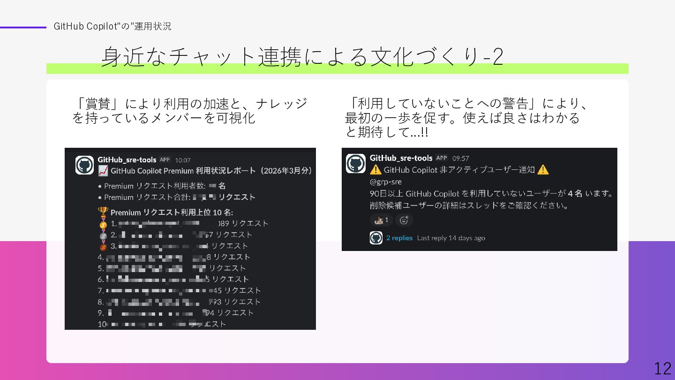675x380 pixels.
Task: Click the '削除候補ユーザーの詳細はスレッドをご確認ください' line
Action: click(470, 205)
